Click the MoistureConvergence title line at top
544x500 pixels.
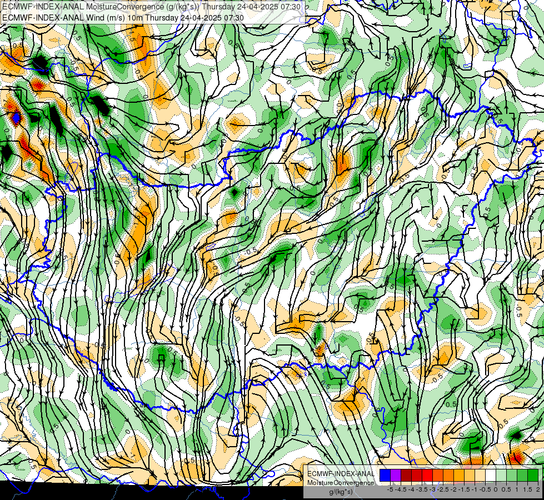click(151, 6)
